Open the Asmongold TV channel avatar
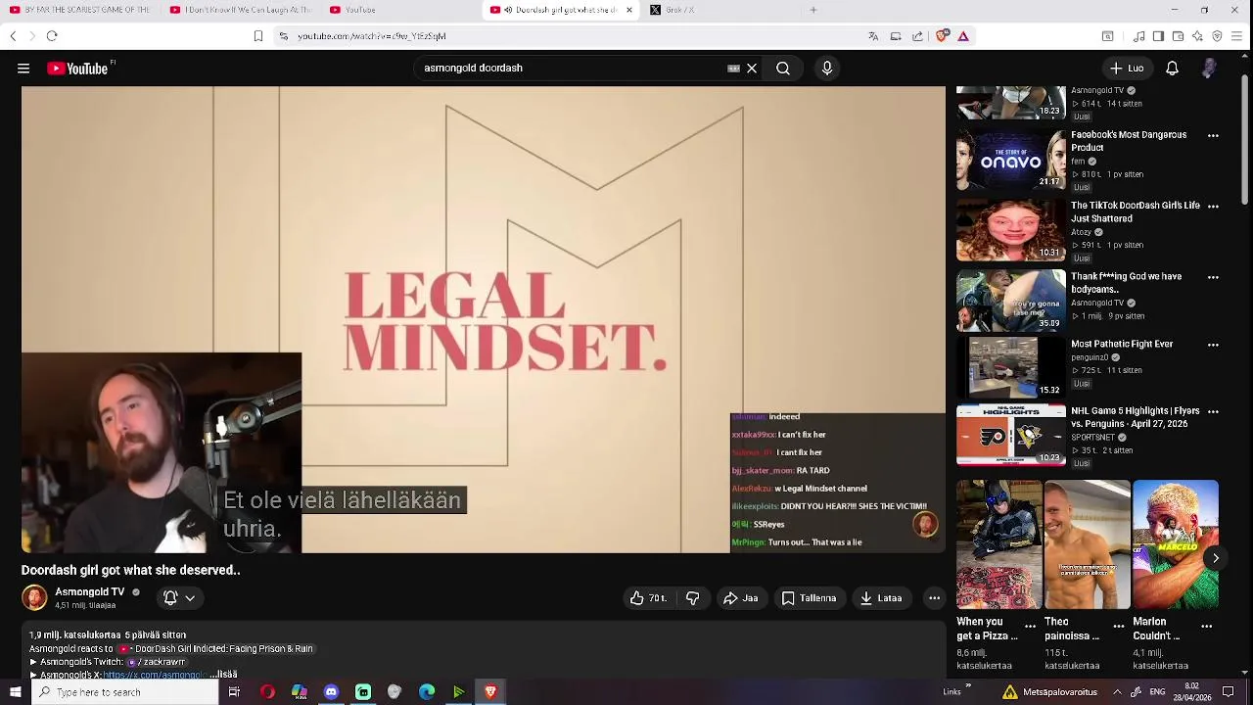This screenshot has width=1253, height=705. tap(34, 598)
